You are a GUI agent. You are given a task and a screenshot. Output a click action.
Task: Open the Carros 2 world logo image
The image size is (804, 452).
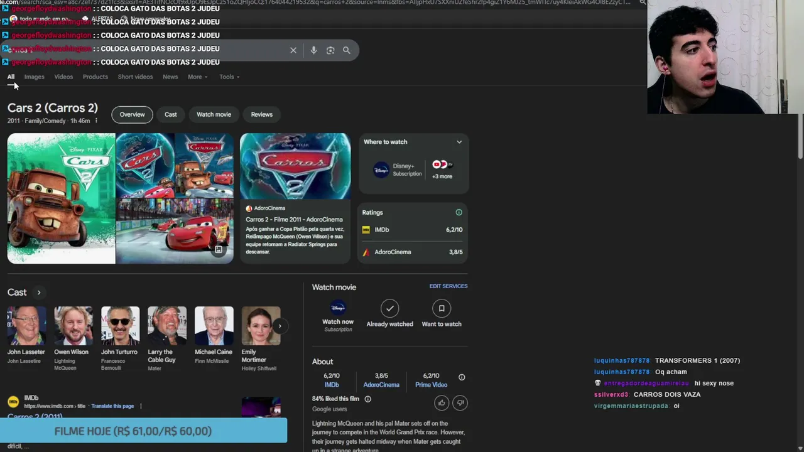295,166
